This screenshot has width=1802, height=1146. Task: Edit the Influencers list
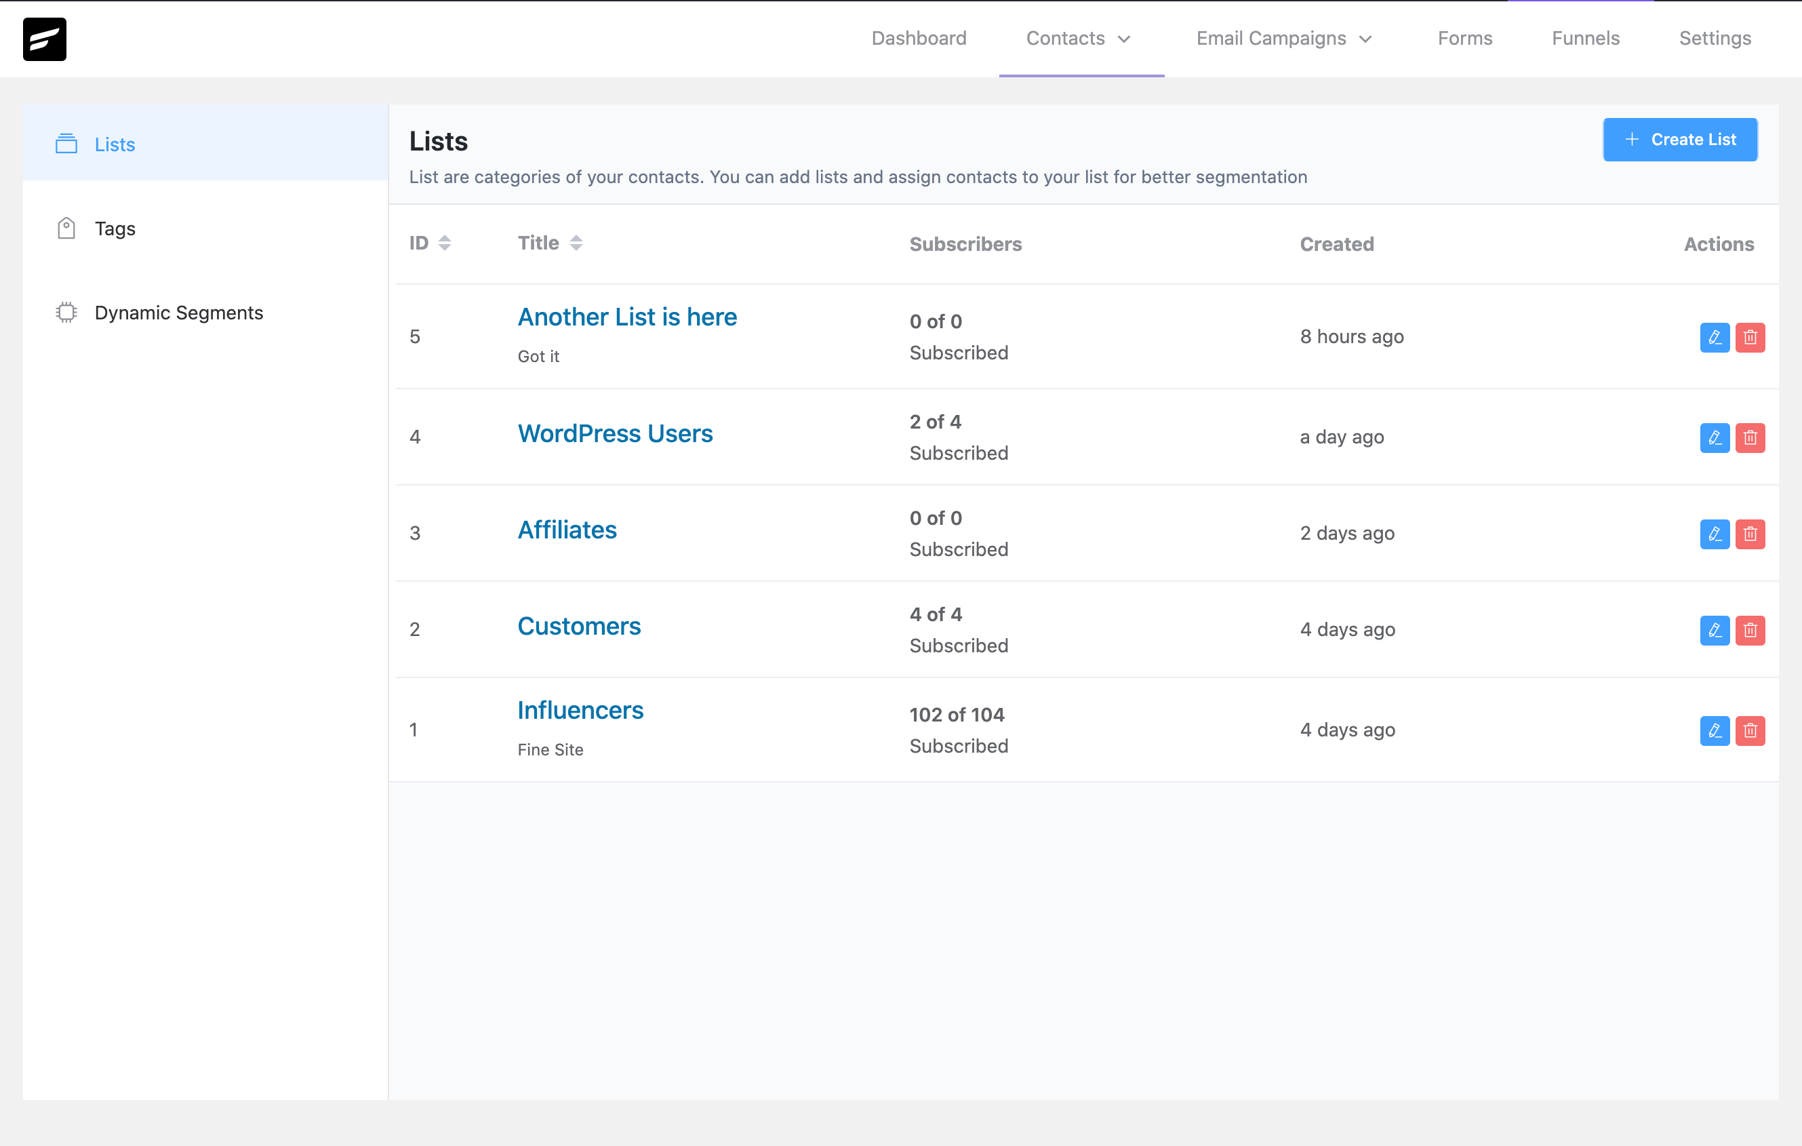pos(1715,730)
